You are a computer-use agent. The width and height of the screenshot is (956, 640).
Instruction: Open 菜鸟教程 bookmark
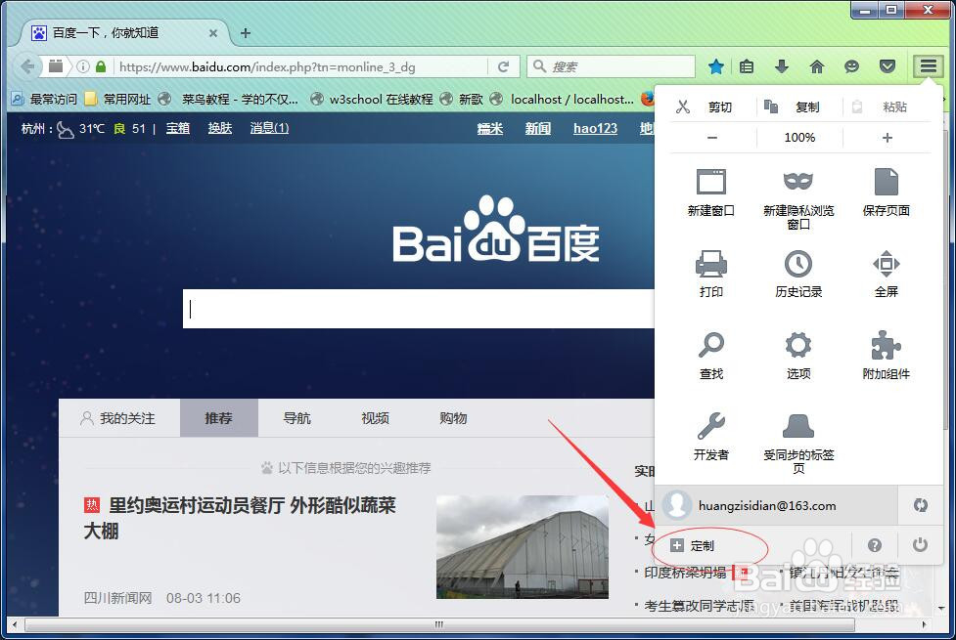229,99
